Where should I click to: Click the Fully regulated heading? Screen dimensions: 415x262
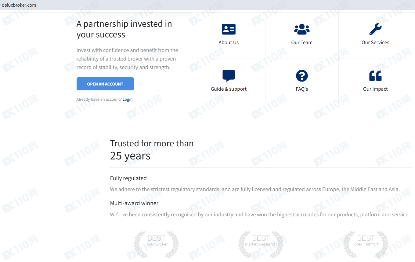pos(128,178)
